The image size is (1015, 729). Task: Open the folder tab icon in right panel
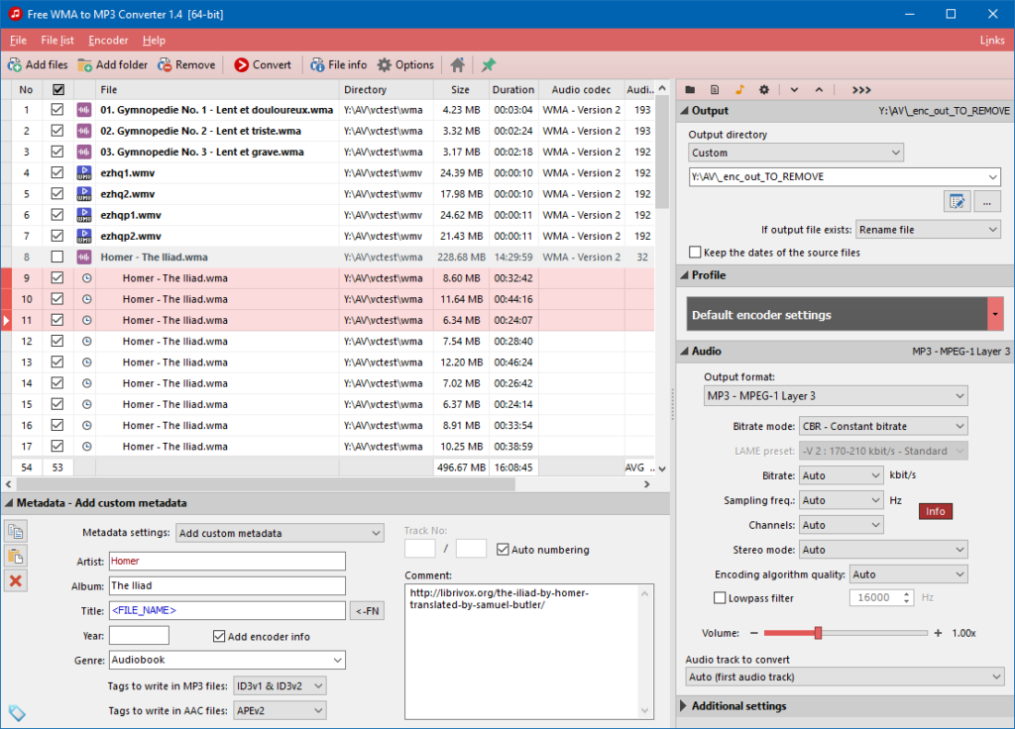[x=690, y=90]
